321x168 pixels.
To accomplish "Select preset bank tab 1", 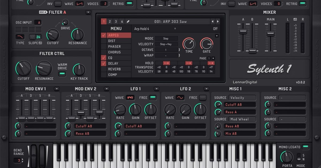I will 104,22.
